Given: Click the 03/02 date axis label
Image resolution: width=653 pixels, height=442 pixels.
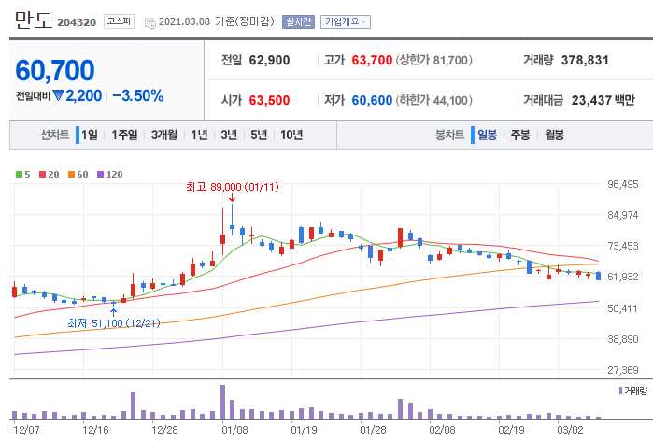Looking at the screenshot, I should [x=570, y=430].
